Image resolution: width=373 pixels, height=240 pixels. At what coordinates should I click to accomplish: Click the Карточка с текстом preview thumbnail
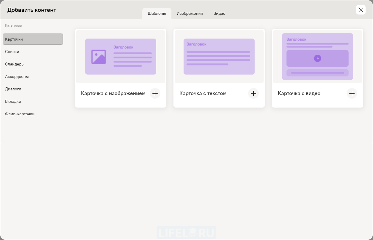point(219,56)
